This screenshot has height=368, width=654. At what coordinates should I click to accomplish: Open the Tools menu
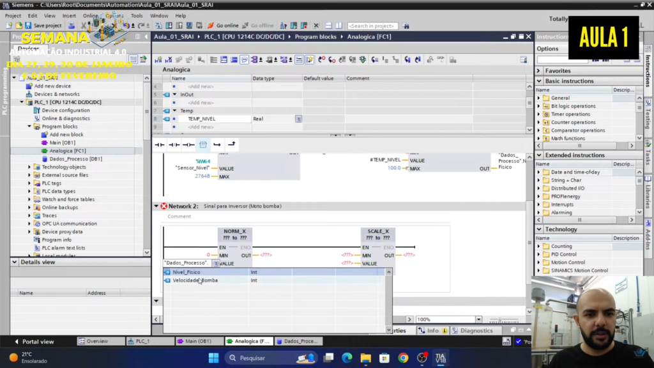tap(137, 15)
